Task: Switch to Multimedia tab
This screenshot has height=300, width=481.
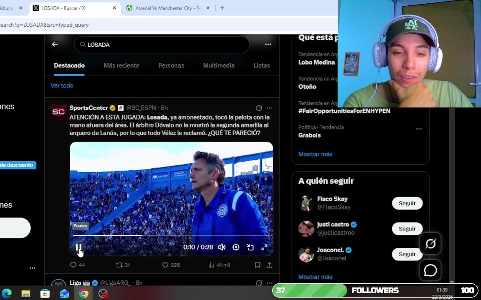Action: tap(219, 65)
